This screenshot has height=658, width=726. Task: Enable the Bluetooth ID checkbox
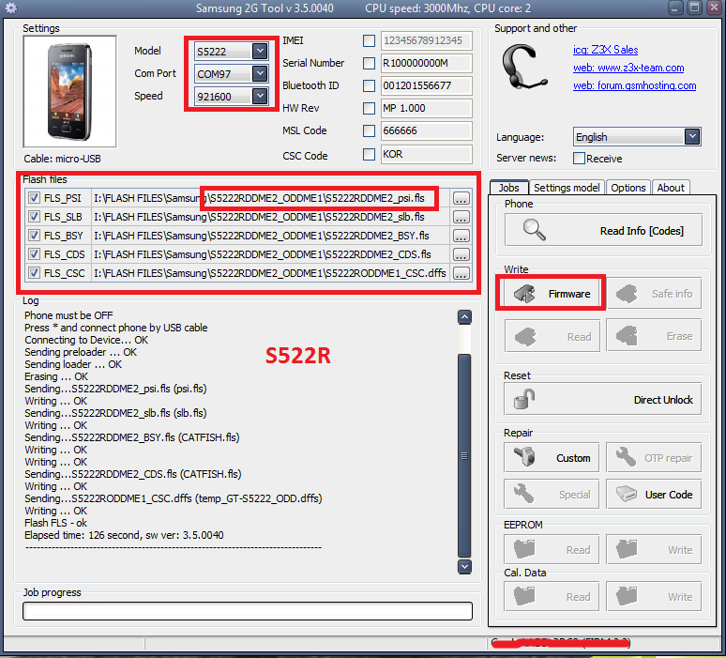tap(369, 85)
